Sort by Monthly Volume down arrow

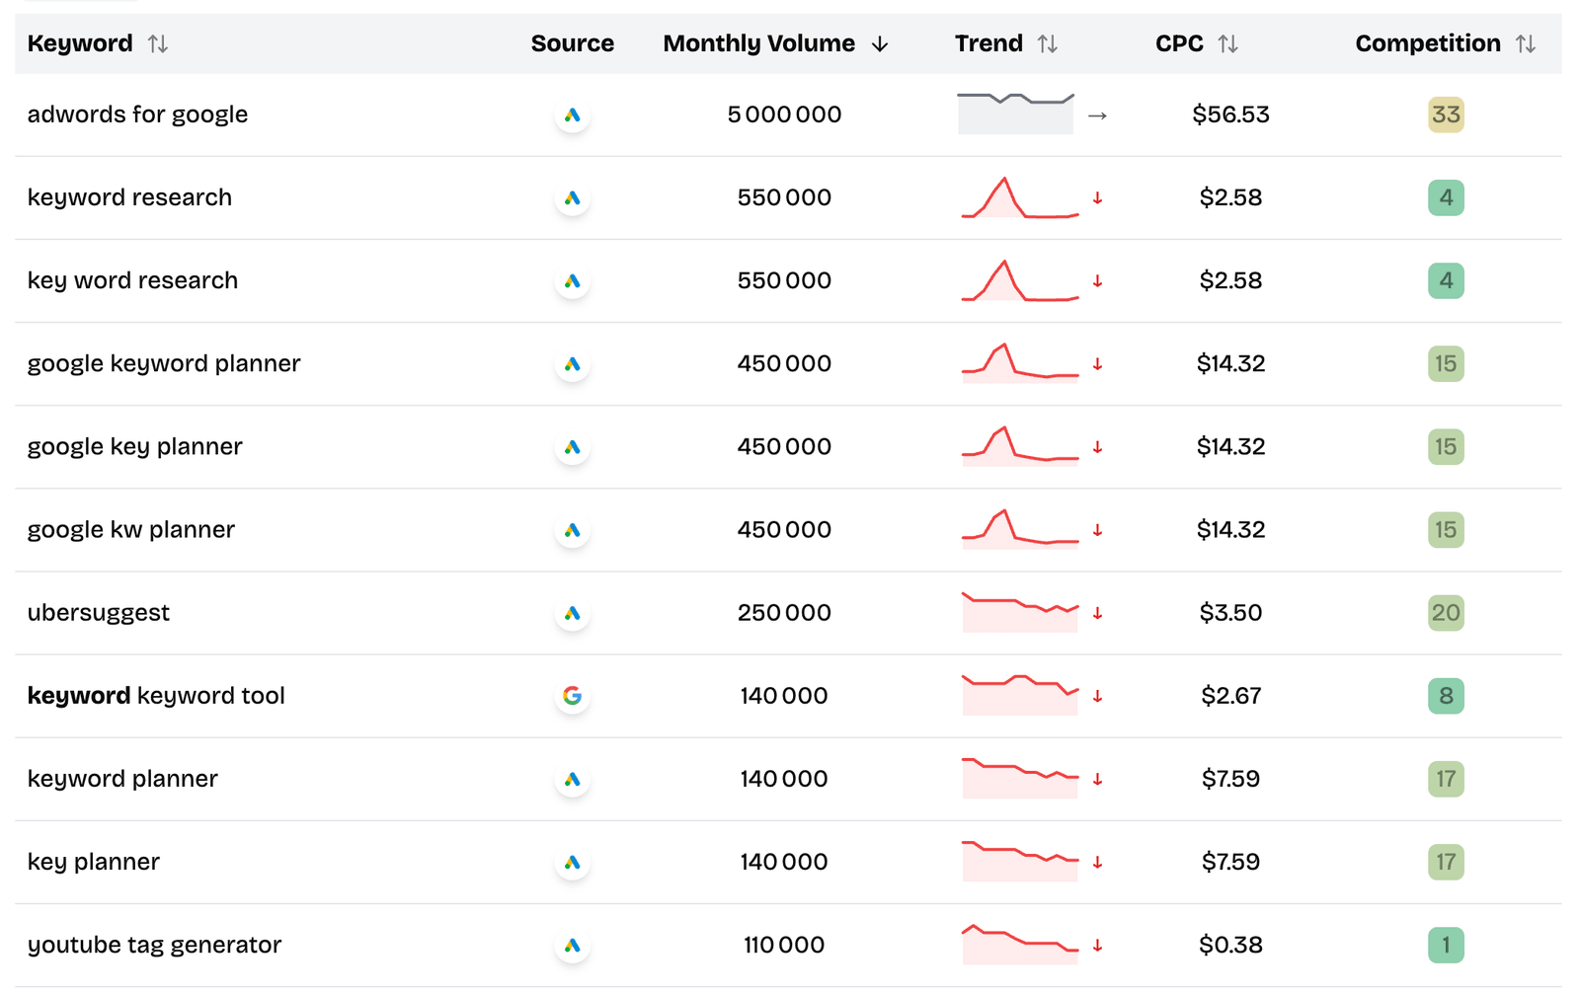click(x=880, y=43)
